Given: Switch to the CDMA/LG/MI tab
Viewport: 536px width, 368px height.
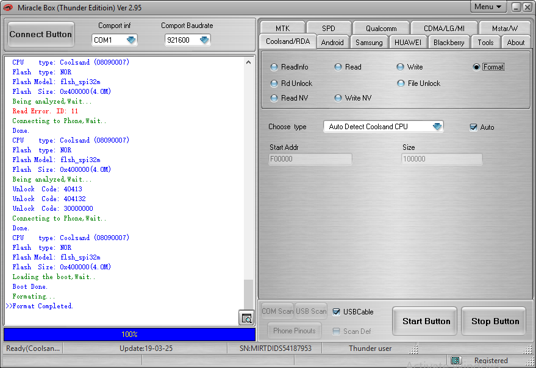Looking at the screenshot, I should pos(444,28).
